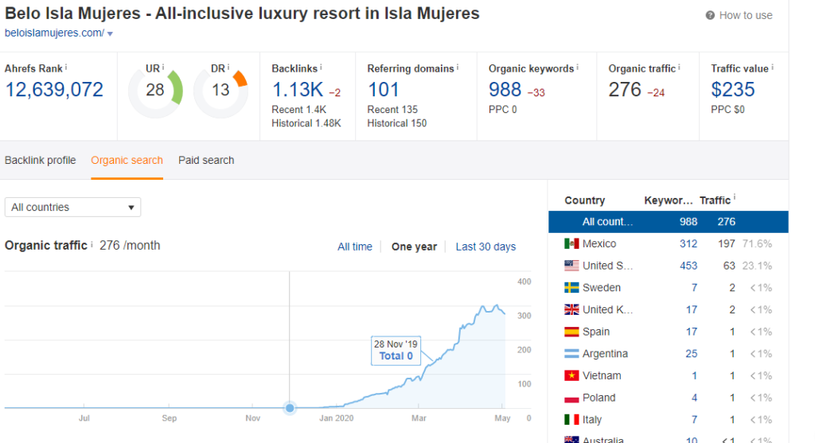Click the Organic traffic chart info icon

pos(92,245)
